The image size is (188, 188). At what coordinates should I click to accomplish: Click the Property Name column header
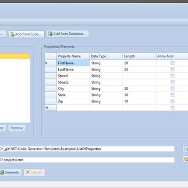click(x=73, y=56)
